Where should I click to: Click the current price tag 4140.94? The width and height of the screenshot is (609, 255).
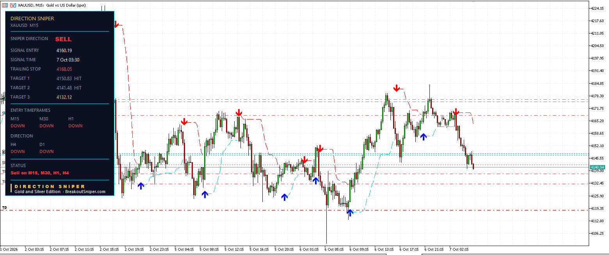coord(597,167)
